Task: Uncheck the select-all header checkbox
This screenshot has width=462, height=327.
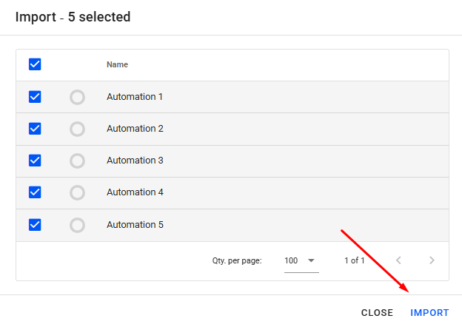Action: point(35,64)
